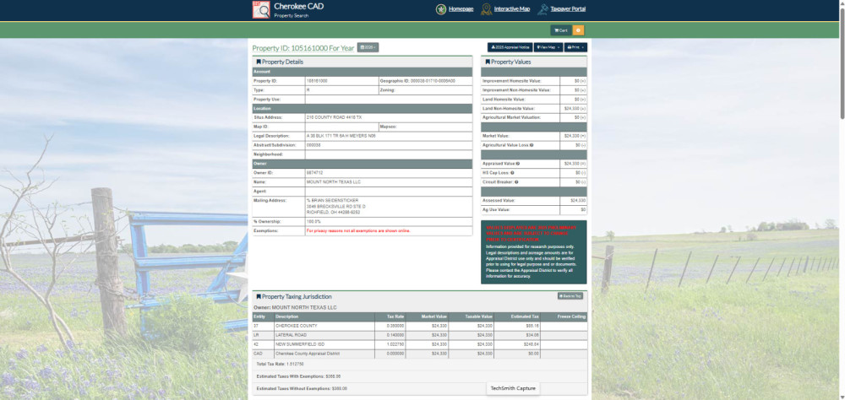Select the Market Value row label
This screenshot has height=400, width=845.
coord(496,136)
